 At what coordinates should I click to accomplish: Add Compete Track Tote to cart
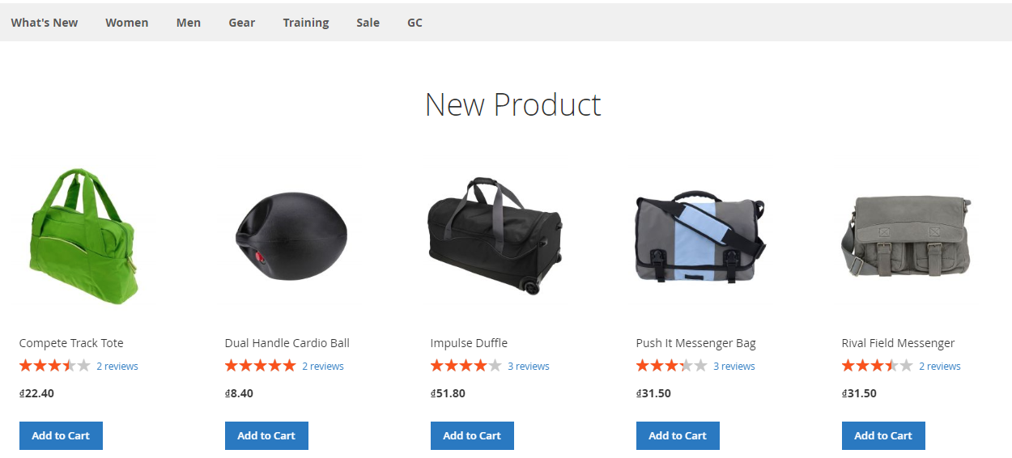(x=61, y=435)
